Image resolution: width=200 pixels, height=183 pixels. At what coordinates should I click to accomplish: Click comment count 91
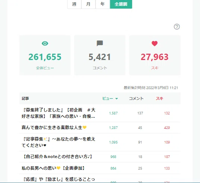coord(140,142)
